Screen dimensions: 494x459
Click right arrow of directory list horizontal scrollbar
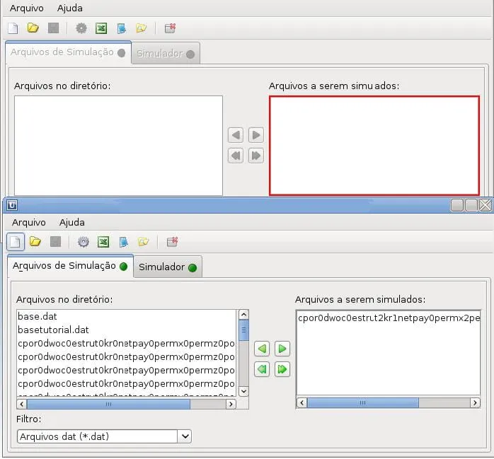click(231, 404)
